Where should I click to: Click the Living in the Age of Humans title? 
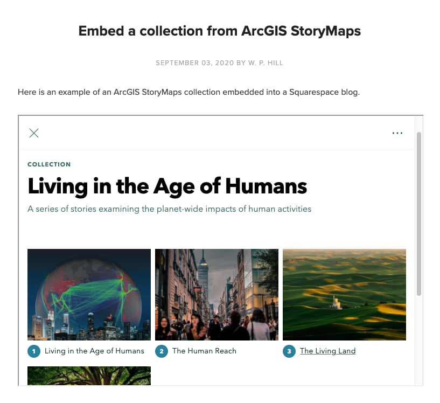[x=167, y=186]
